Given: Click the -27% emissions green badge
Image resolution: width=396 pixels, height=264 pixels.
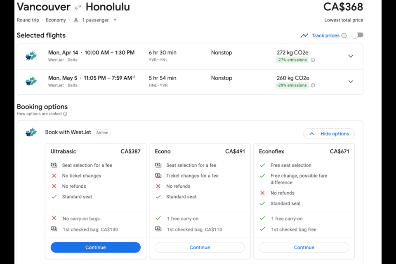Looking at the screenshot, I should click(292, 60).
